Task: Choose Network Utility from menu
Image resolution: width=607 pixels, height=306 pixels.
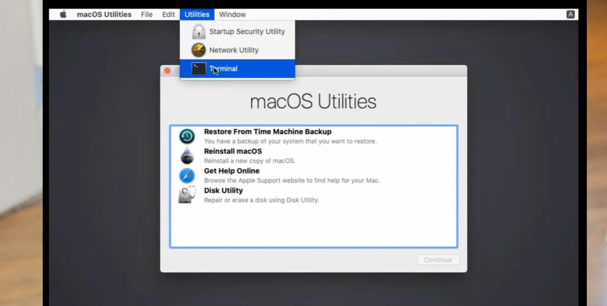Action: pos(237,50)
